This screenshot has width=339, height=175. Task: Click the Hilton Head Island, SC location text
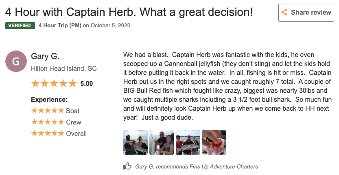point(64,68)
